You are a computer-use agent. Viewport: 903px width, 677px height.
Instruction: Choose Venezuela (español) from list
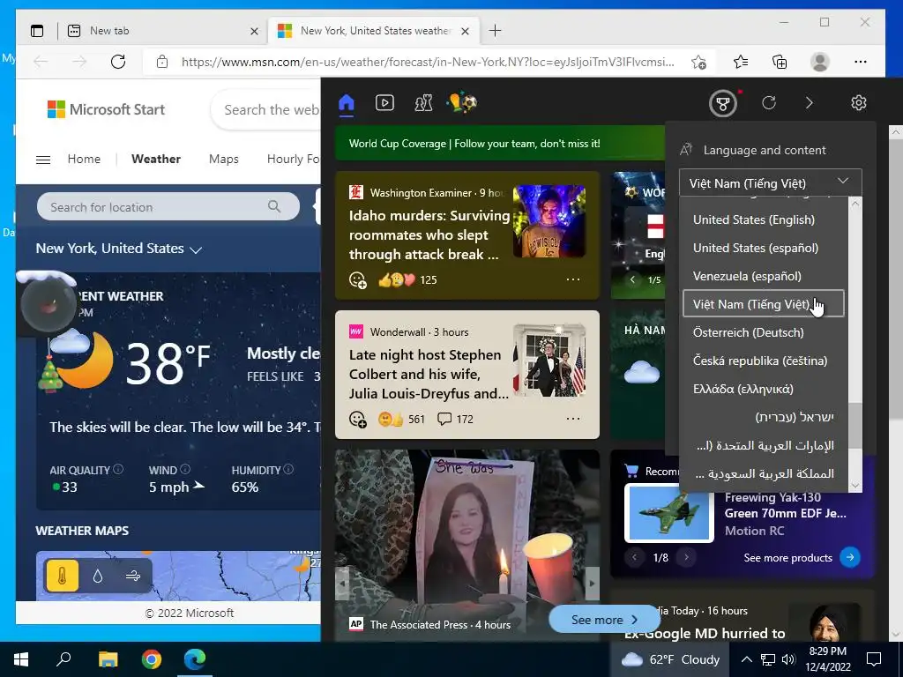click(x=764, y=276)
